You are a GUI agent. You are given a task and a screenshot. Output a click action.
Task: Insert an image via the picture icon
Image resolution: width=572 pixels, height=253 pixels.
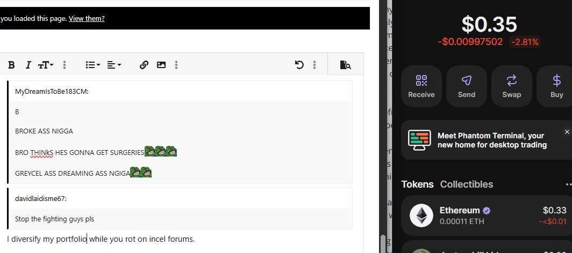click(x=161, y=65)
